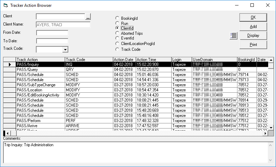Select the PASS/Query row
Image resolution: width=276 pixels, height=167 pixels.
(x=135, y=70)
